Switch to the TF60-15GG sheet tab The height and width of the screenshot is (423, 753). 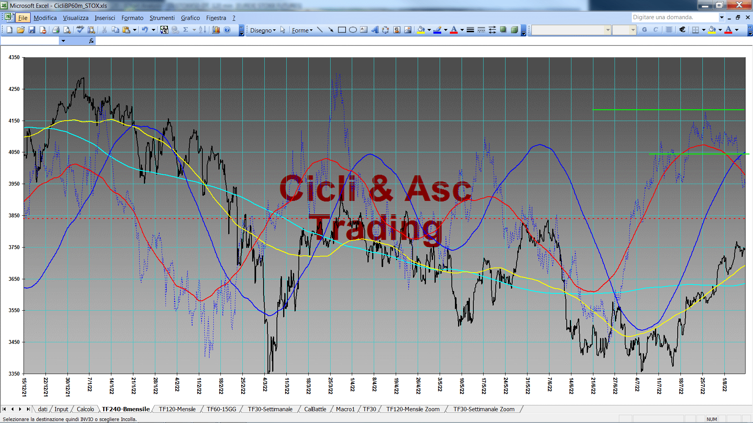pos(222,409)
